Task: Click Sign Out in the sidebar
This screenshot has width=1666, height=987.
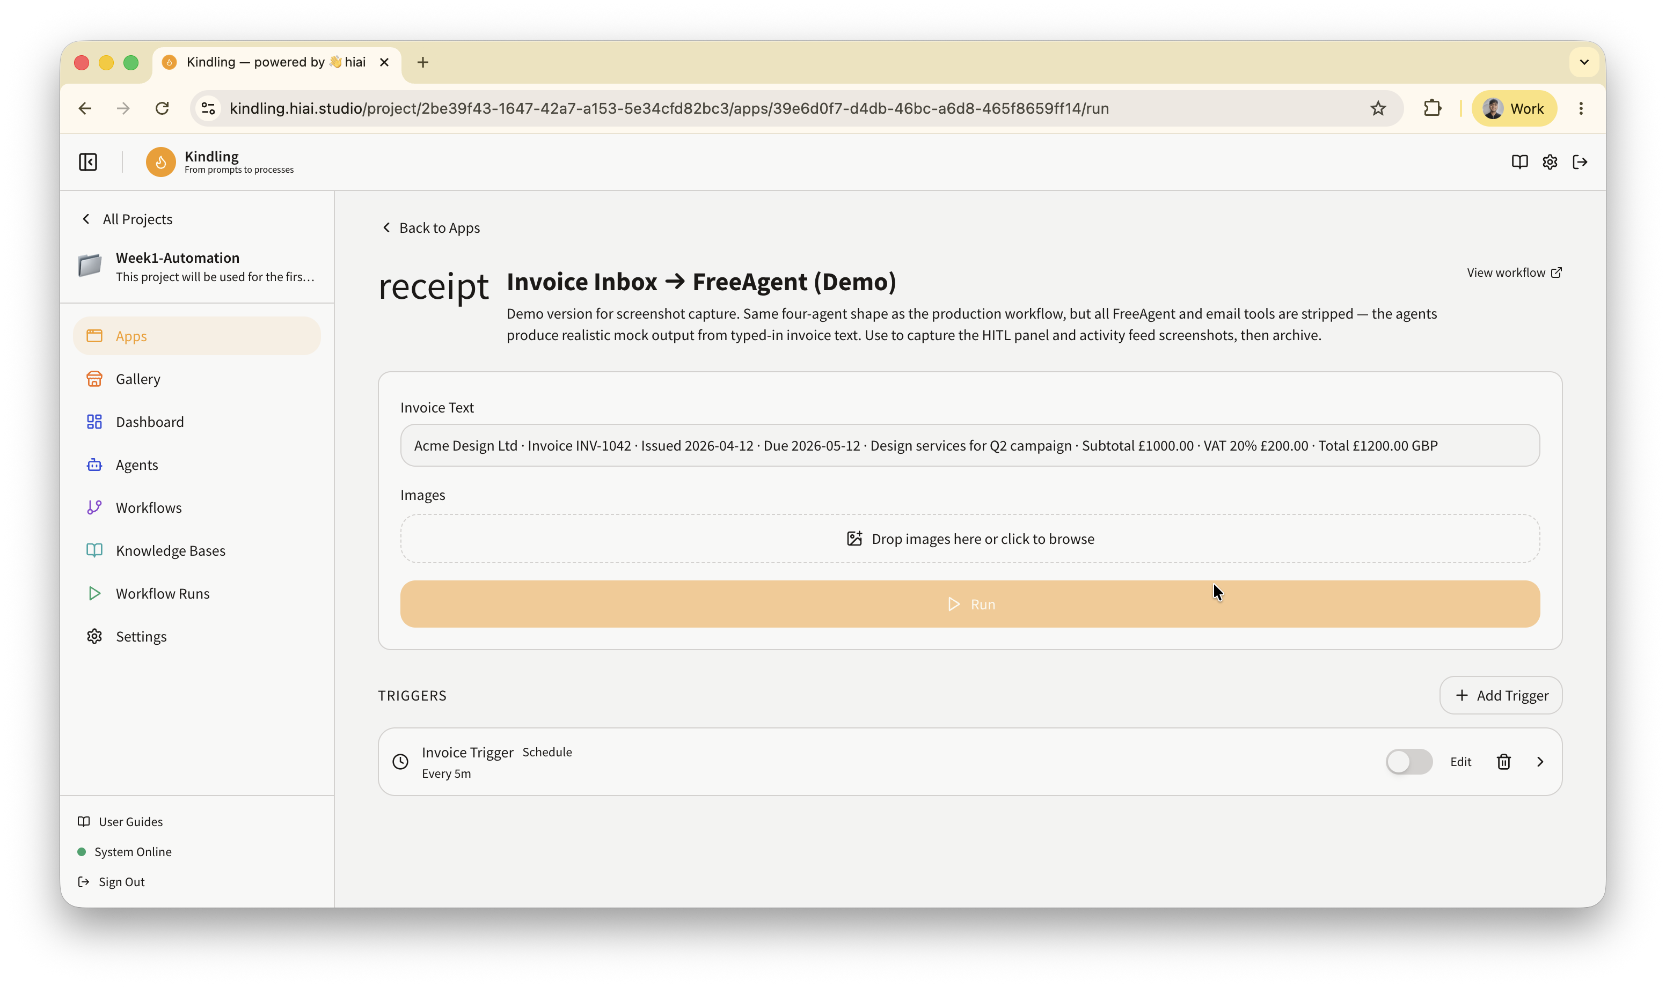Action: tap(111, 881)
